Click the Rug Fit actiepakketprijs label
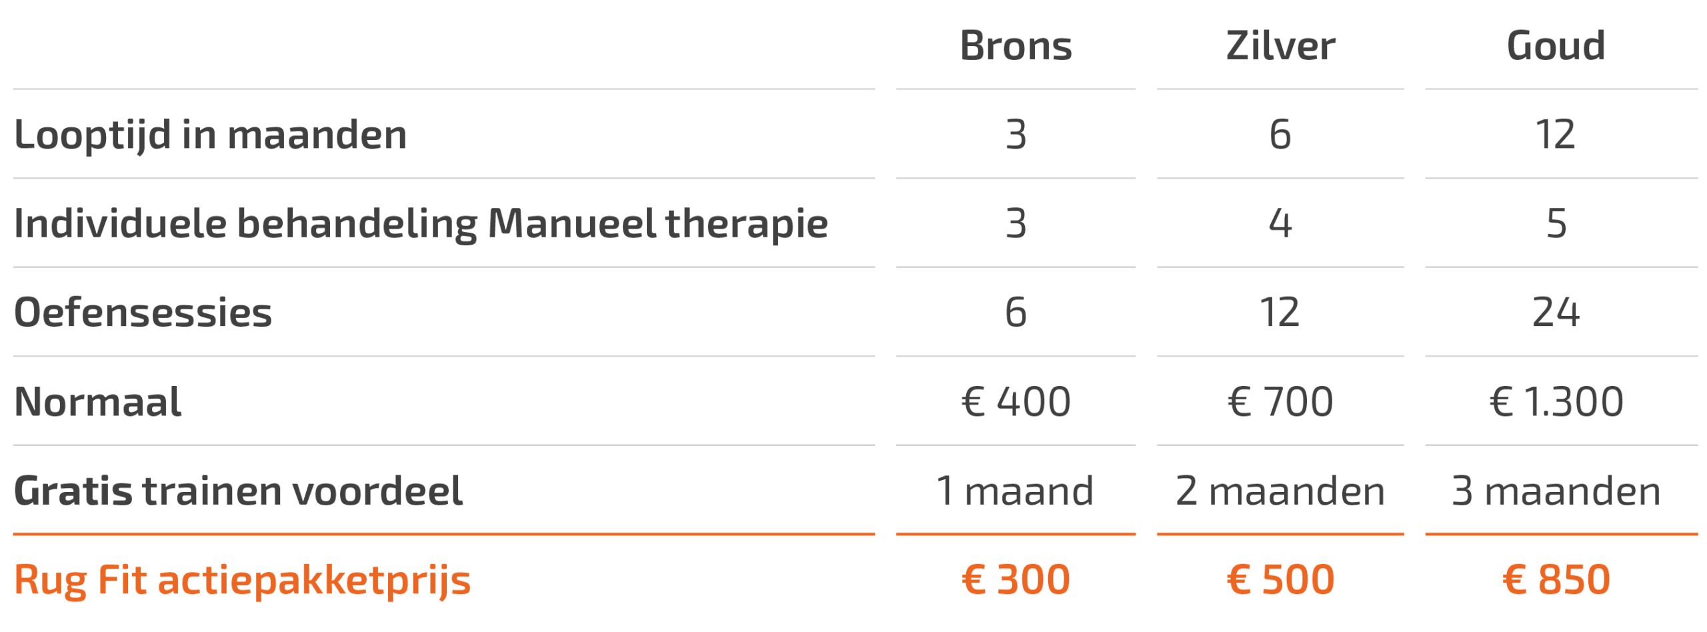 tap(242, 580)
